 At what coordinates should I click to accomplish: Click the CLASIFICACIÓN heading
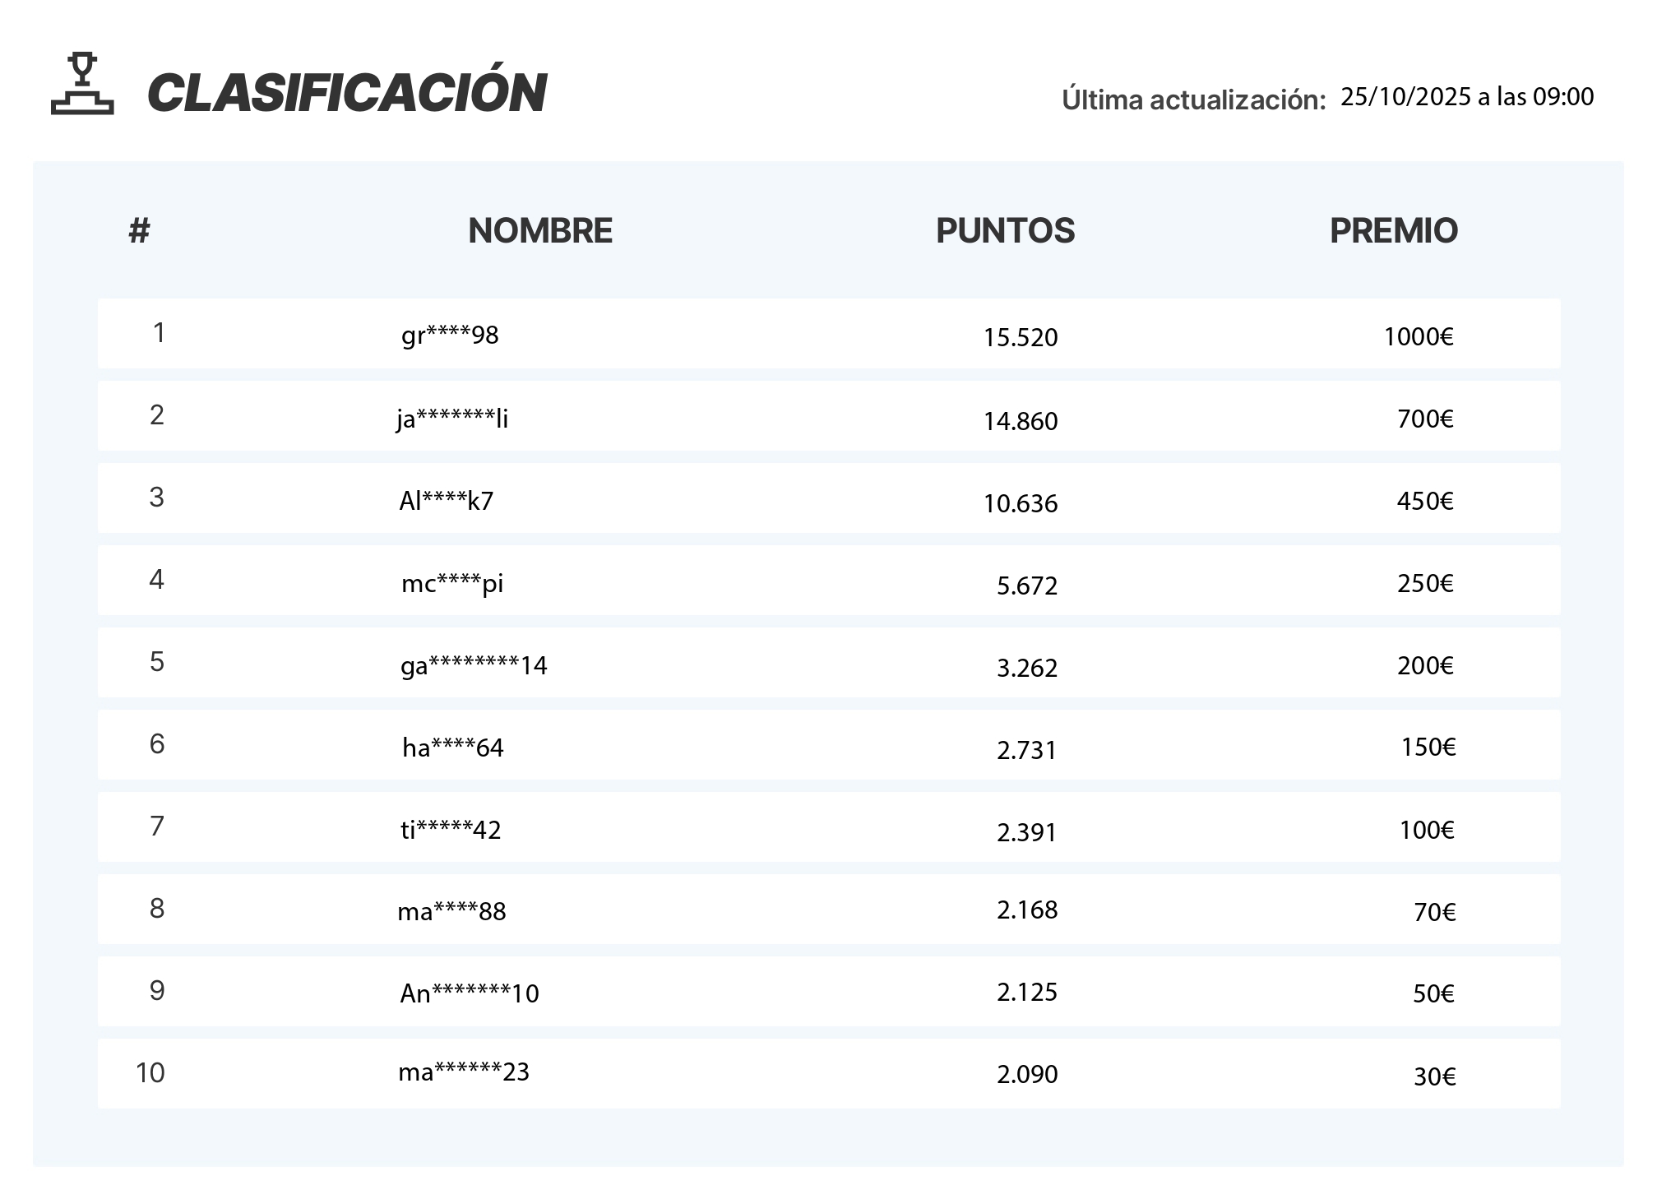pyautogui.click(x=346, y=92)
